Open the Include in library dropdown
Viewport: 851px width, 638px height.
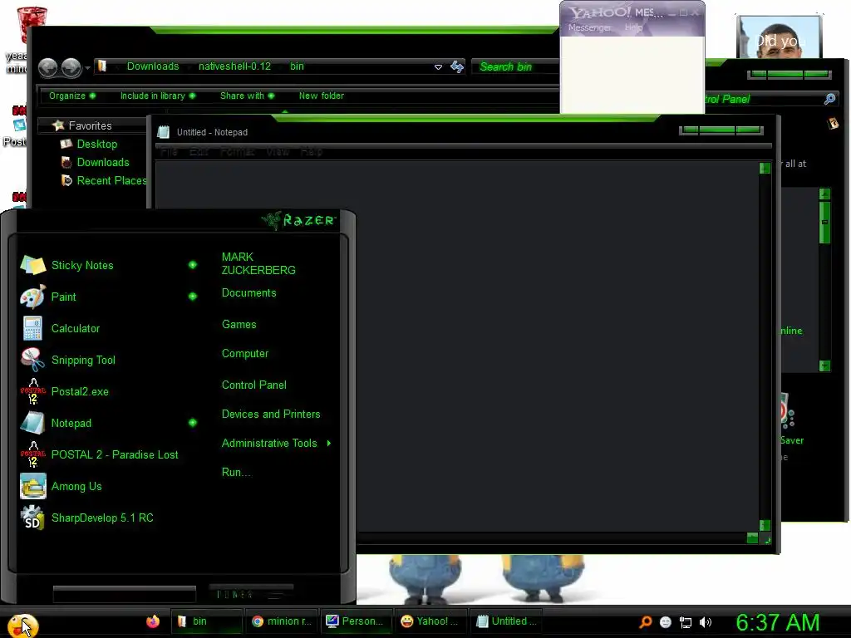click(x=158, y=96)
